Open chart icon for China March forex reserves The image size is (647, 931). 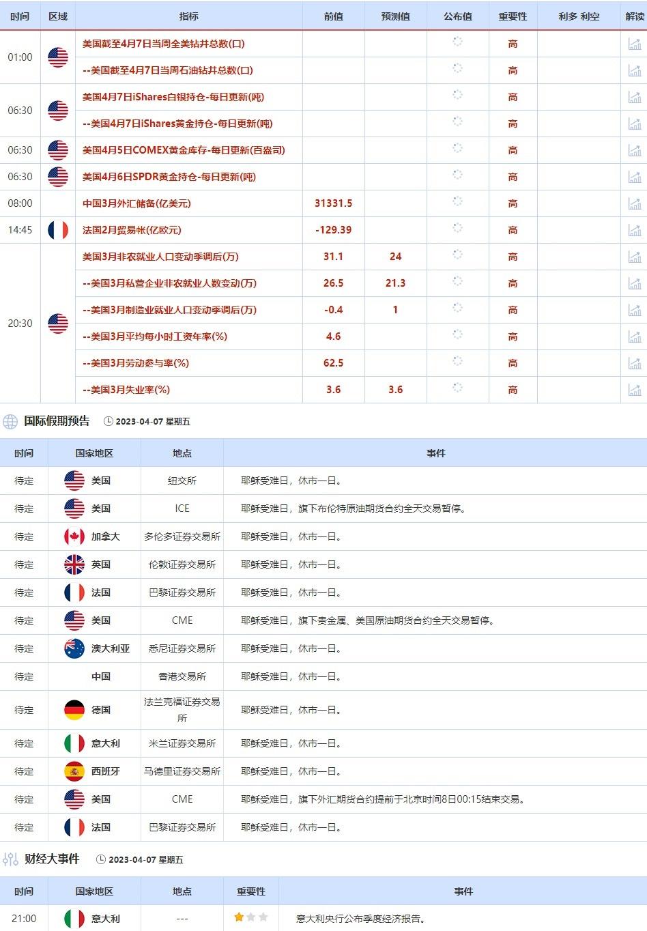pyautogui.click(x=634, y=203)
